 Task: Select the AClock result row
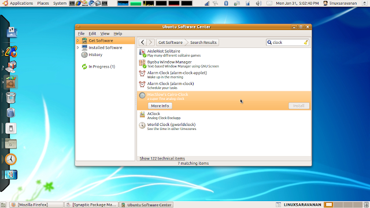tap(224, 116)
